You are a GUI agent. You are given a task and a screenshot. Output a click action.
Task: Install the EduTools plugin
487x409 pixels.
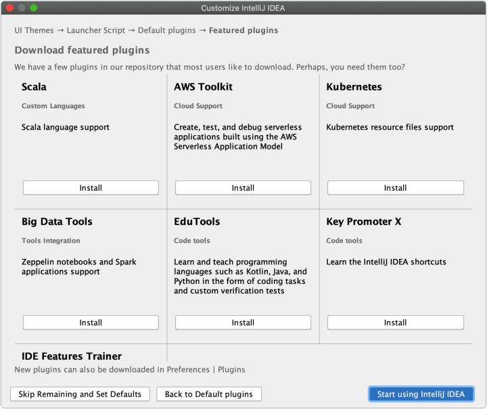(x=243, y=322)
